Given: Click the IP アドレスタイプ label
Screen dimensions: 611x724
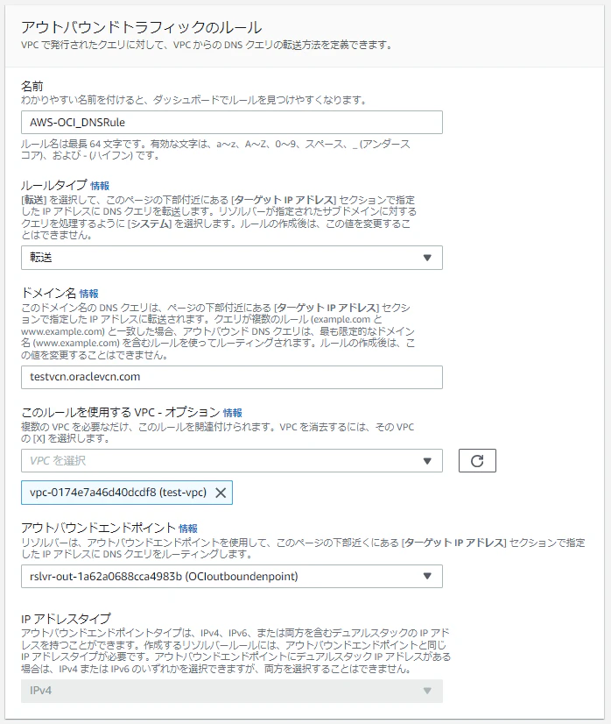Looking at the screenshot, I should click(66, 618).
